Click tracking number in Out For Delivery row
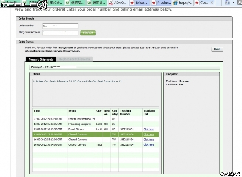The width and height of the screenshot is (242, 177). pos(127,144)
